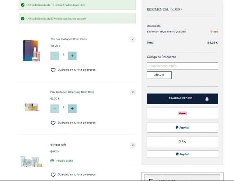Increase quantity of Pro-Collagen Rose Icons
Image resolution: width=234 pixels, height=181 pixels.
click(x=72, y=56)
